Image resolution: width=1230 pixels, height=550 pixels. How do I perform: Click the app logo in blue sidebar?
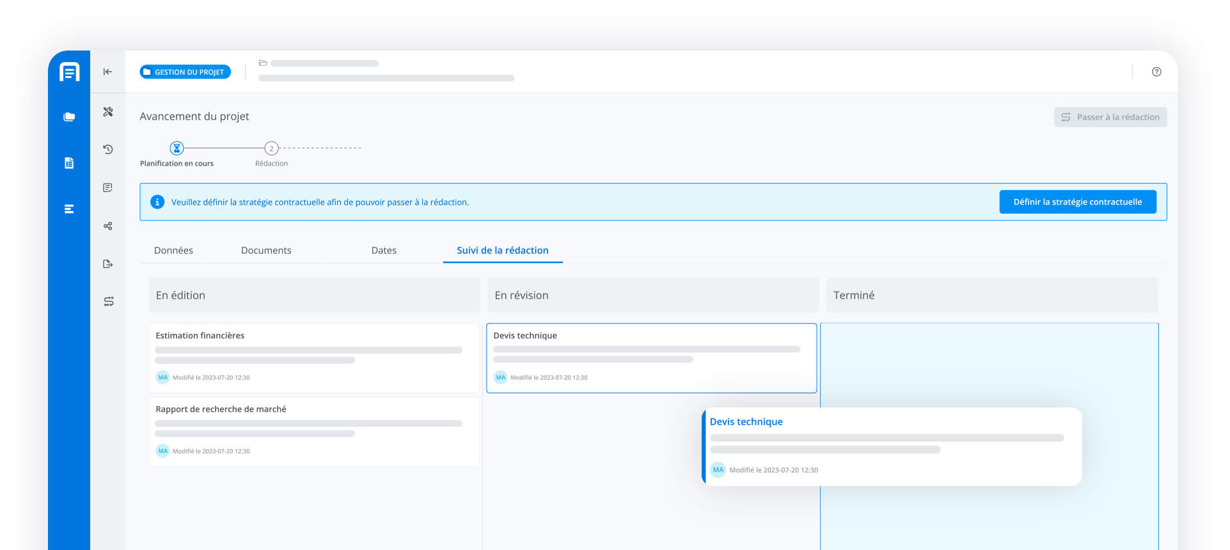pos(69,72)
